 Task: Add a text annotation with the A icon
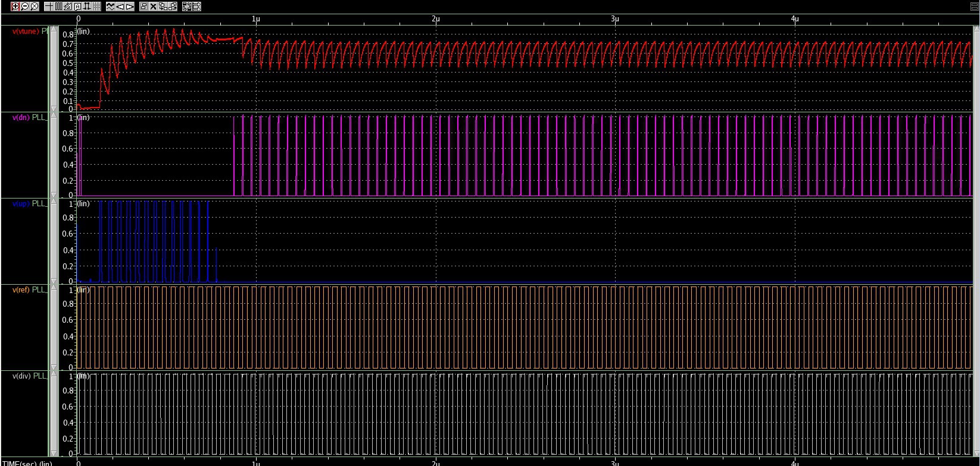pyautogui.click(x=77, y=7)
